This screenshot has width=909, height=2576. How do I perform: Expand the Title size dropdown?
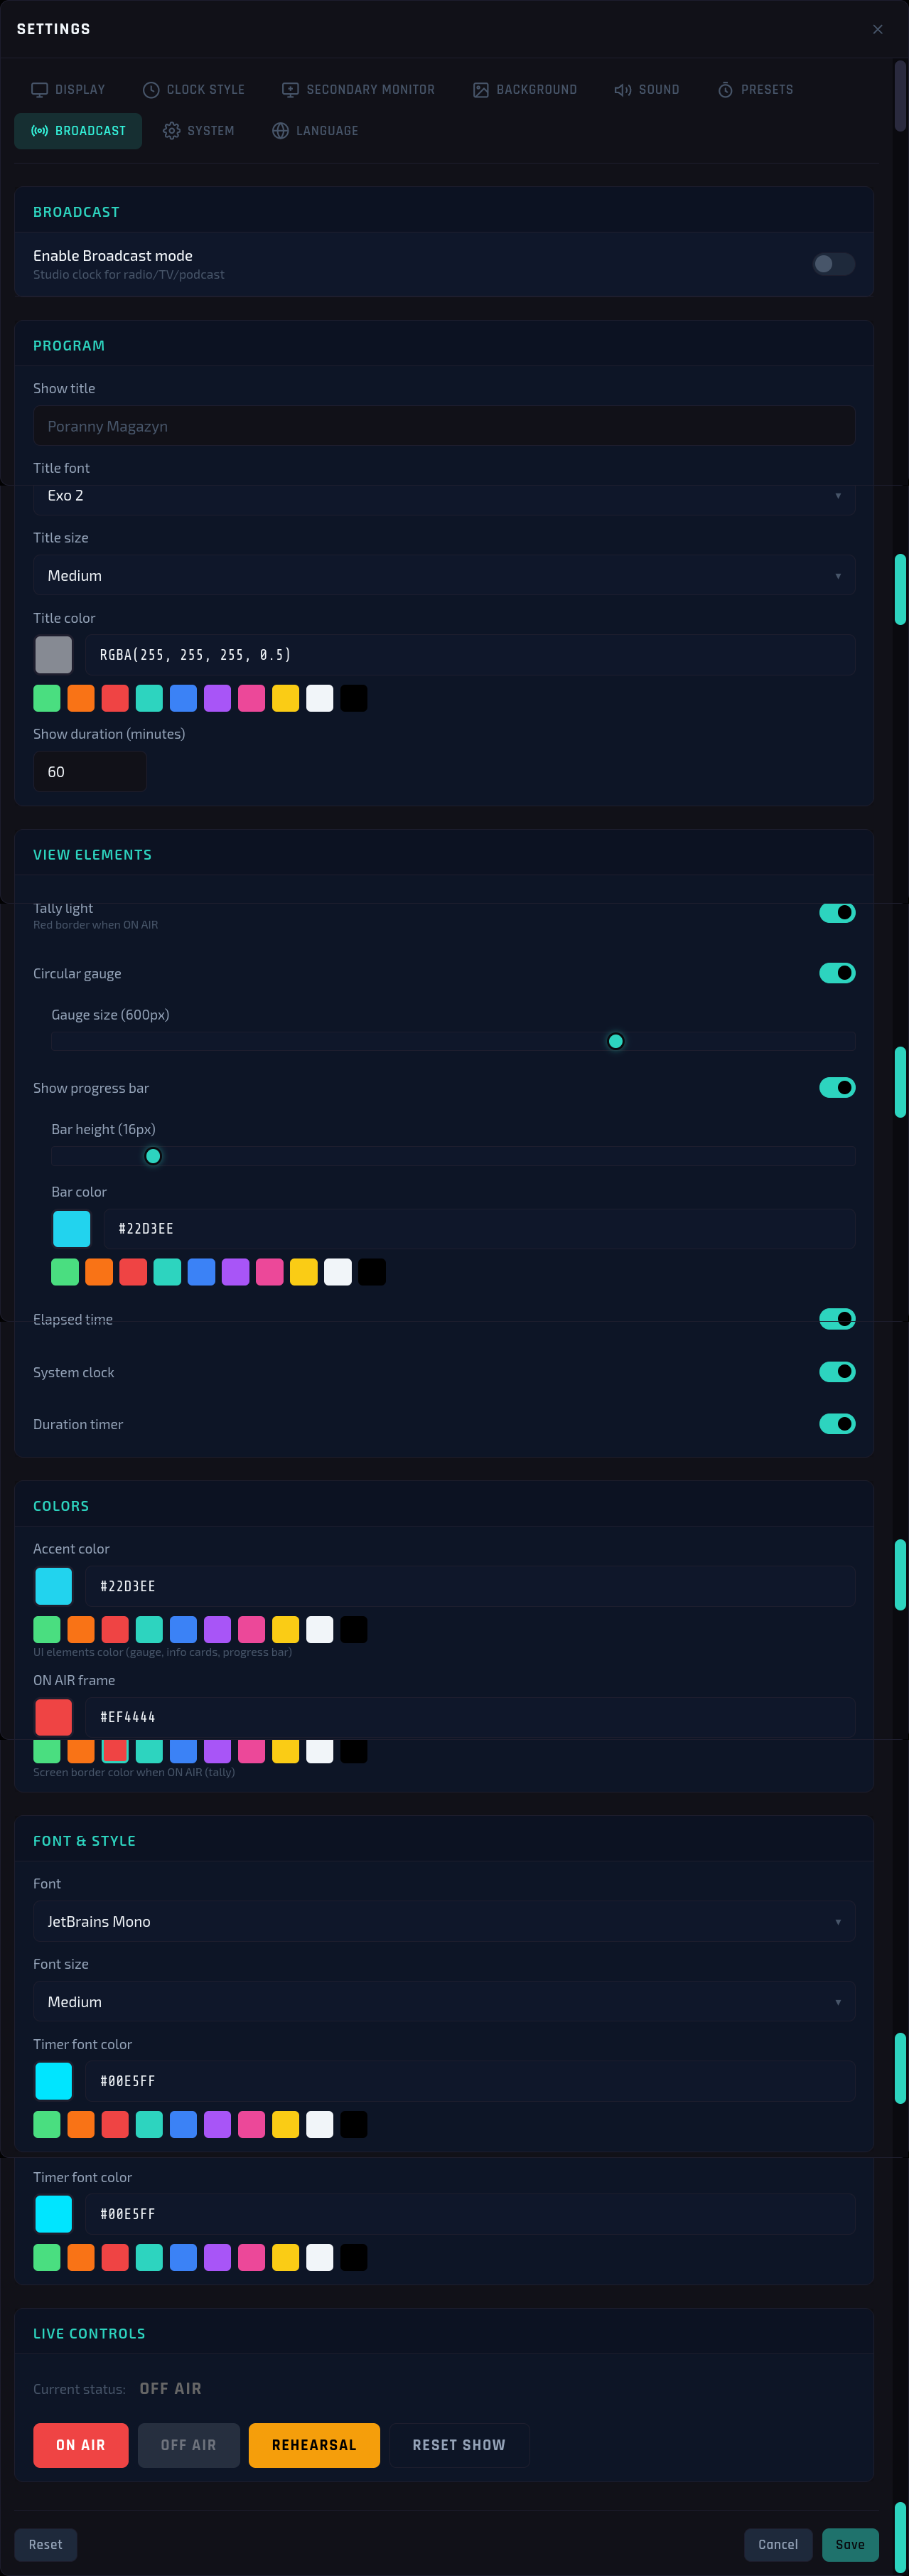pos(444,576)
